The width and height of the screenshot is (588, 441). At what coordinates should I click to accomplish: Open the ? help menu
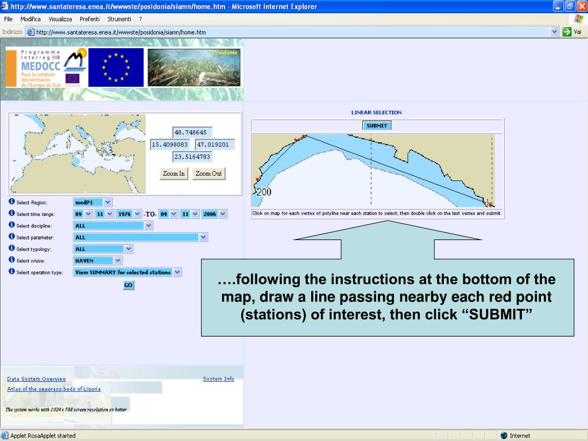pos(141,19)
